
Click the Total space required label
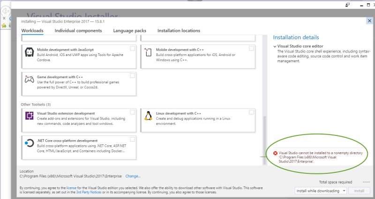pyautogui.click(x=336, y=182)
